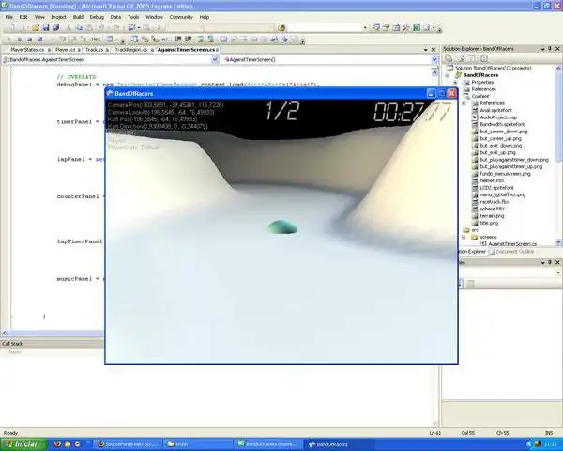
Task: Click the Save toolbar icon
Action: [46, 27]
